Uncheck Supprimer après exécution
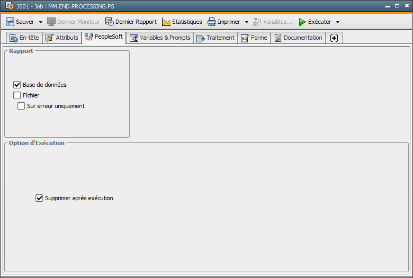 [x=39, y=198]
